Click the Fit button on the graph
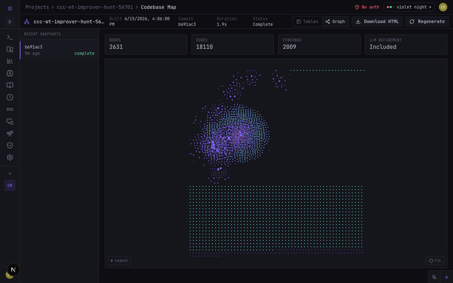Image resolution: width=453 pixels, height=283 pixels. pos(435,261)
